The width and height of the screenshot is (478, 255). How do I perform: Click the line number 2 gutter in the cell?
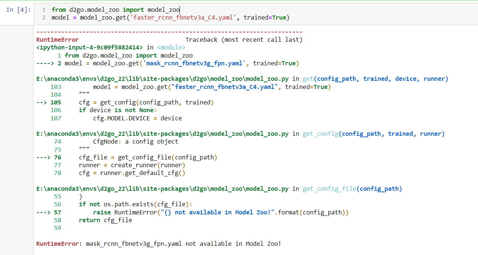pos(43,17)
